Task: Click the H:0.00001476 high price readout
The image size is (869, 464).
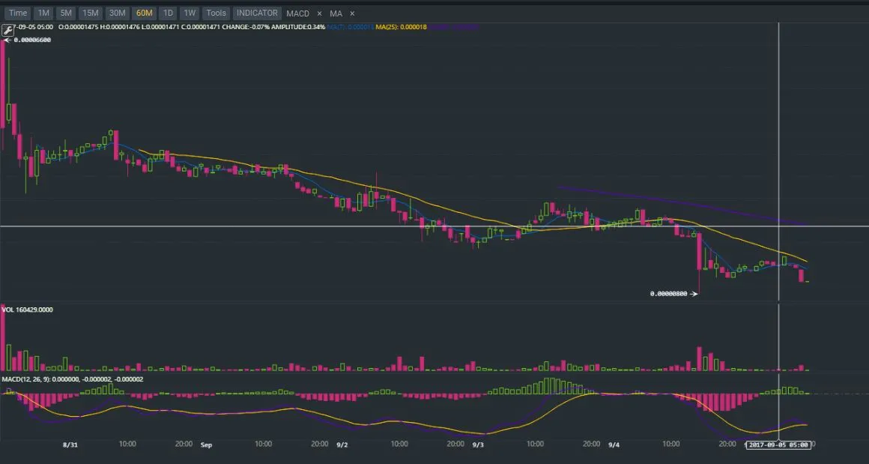Action: coord(120,26)
